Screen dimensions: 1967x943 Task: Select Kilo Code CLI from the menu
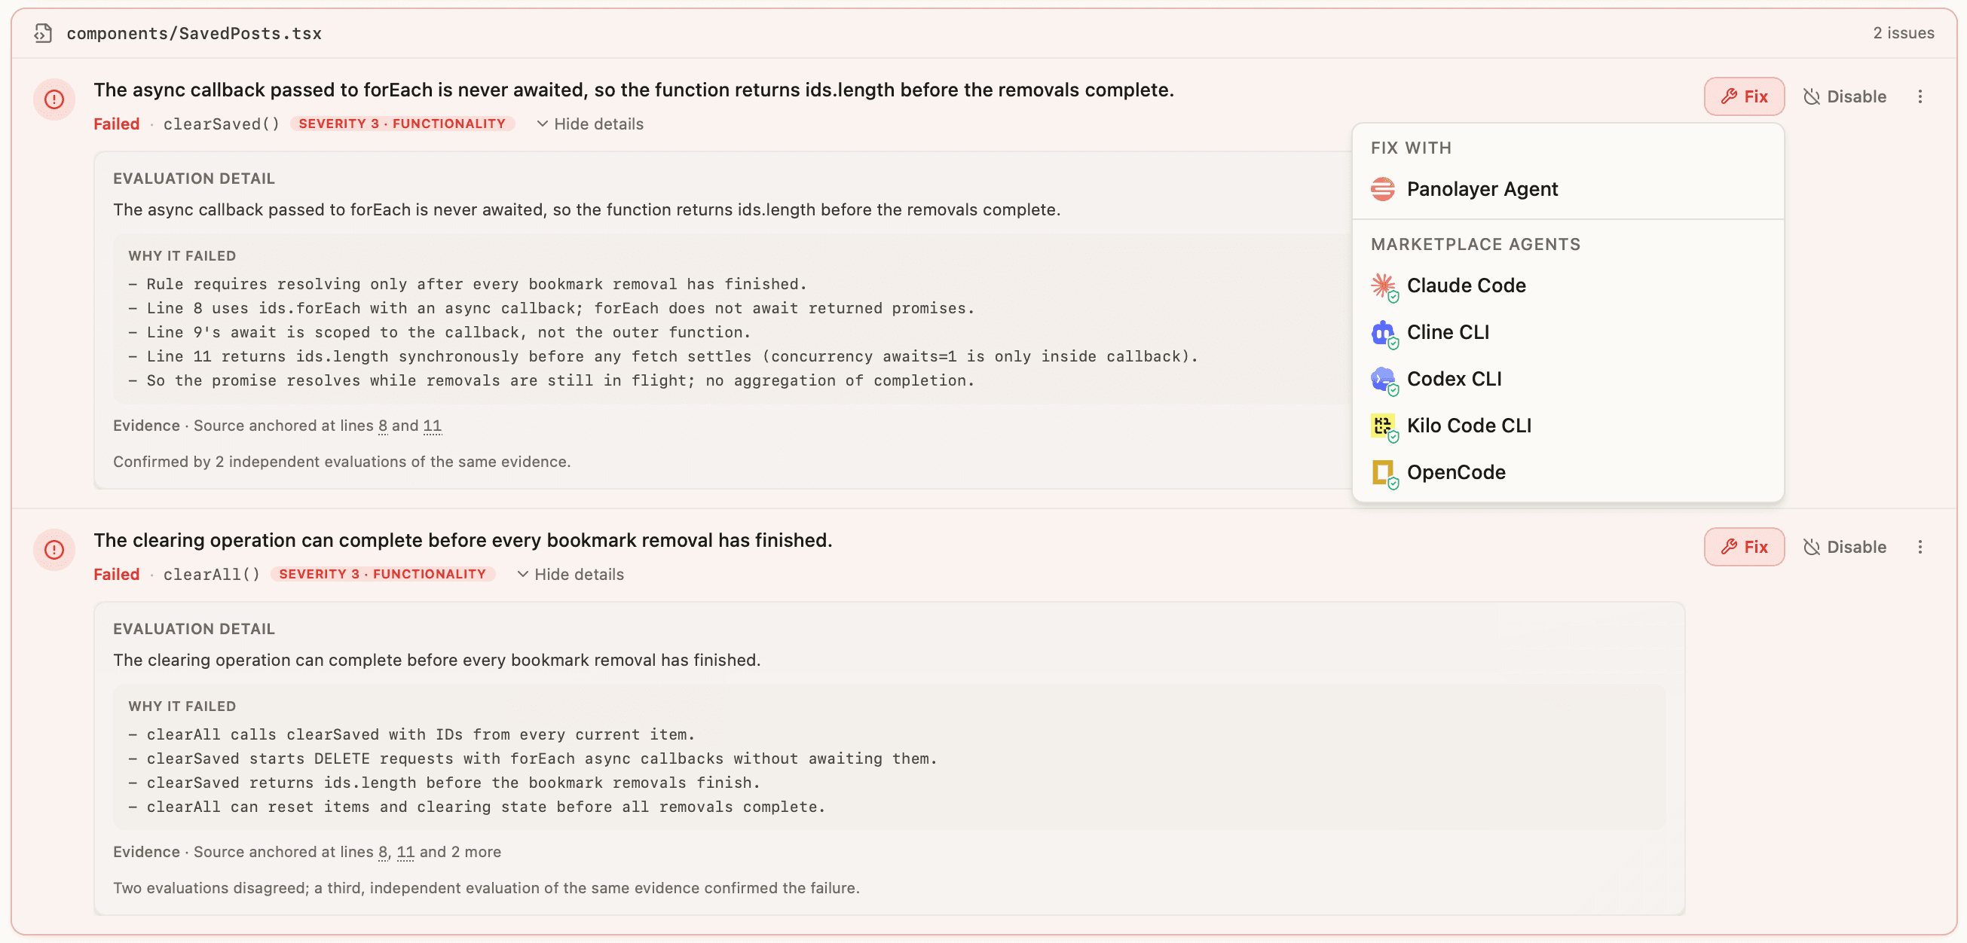click(x=1567, y=425)
